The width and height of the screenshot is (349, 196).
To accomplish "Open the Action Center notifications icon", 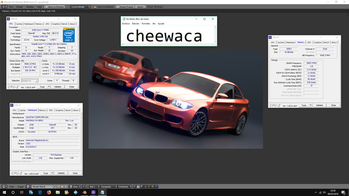I will pyautogui.click(x=344, y=192).
